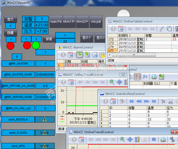Image resolution: width=178 pixels, height=149 pixels.
Task: Select row with ID 3 in UserArchiveControl
Action: coord(139,119)
